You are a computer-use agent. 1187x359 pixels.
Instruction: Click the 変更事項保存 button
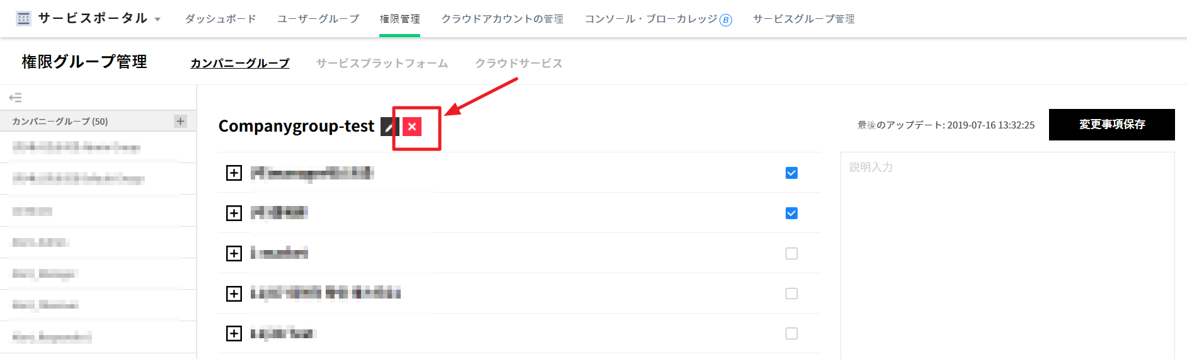pyautogui.click(x=1111, y=125)
